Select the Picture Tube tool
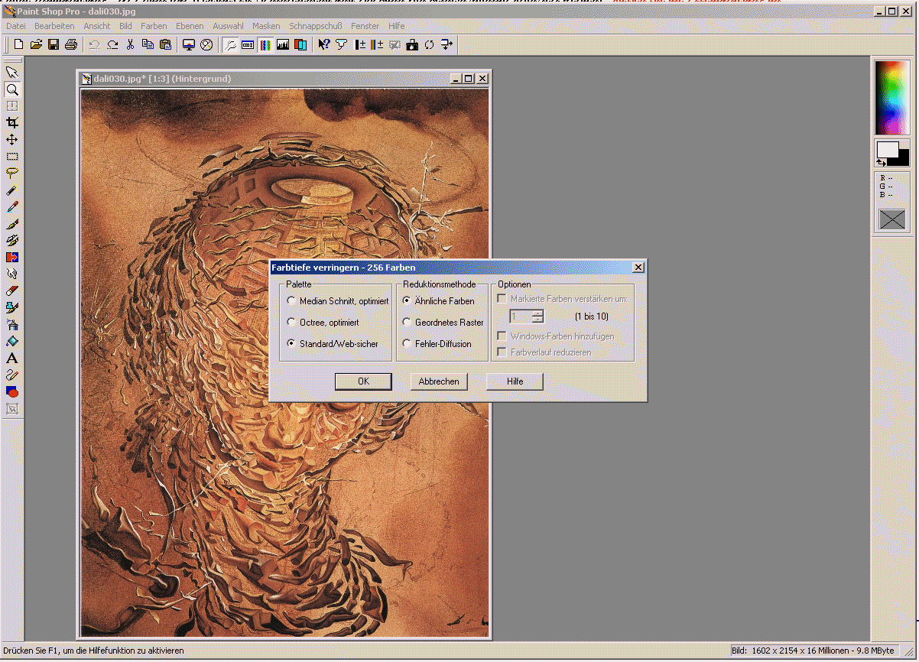 pos(12,308)
